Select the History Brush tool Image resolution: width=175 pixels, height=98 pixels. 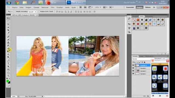click(x=8, y=45)
